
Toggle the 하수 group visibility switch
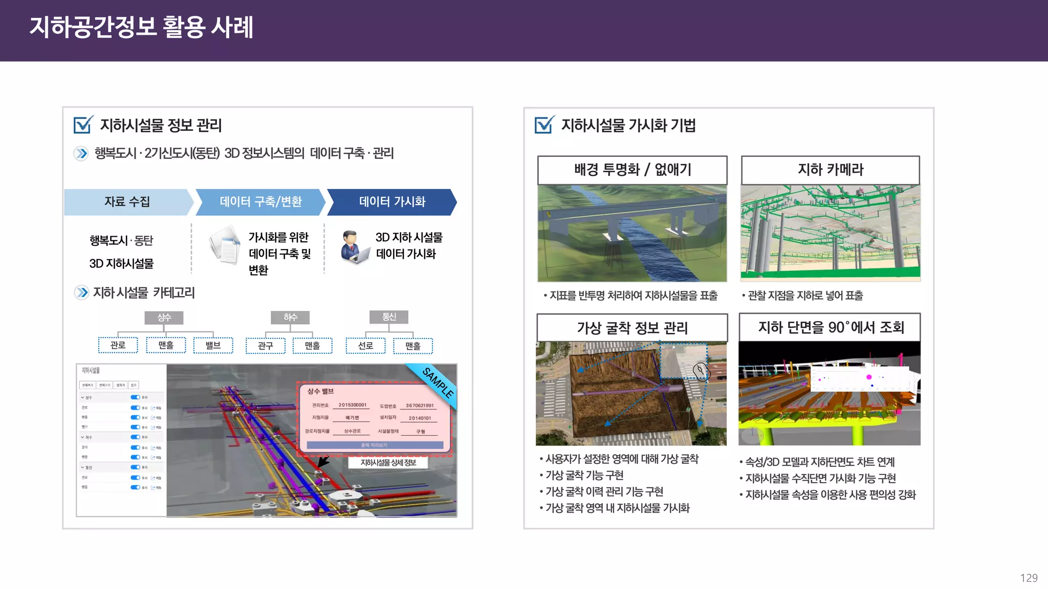point(135,437)
